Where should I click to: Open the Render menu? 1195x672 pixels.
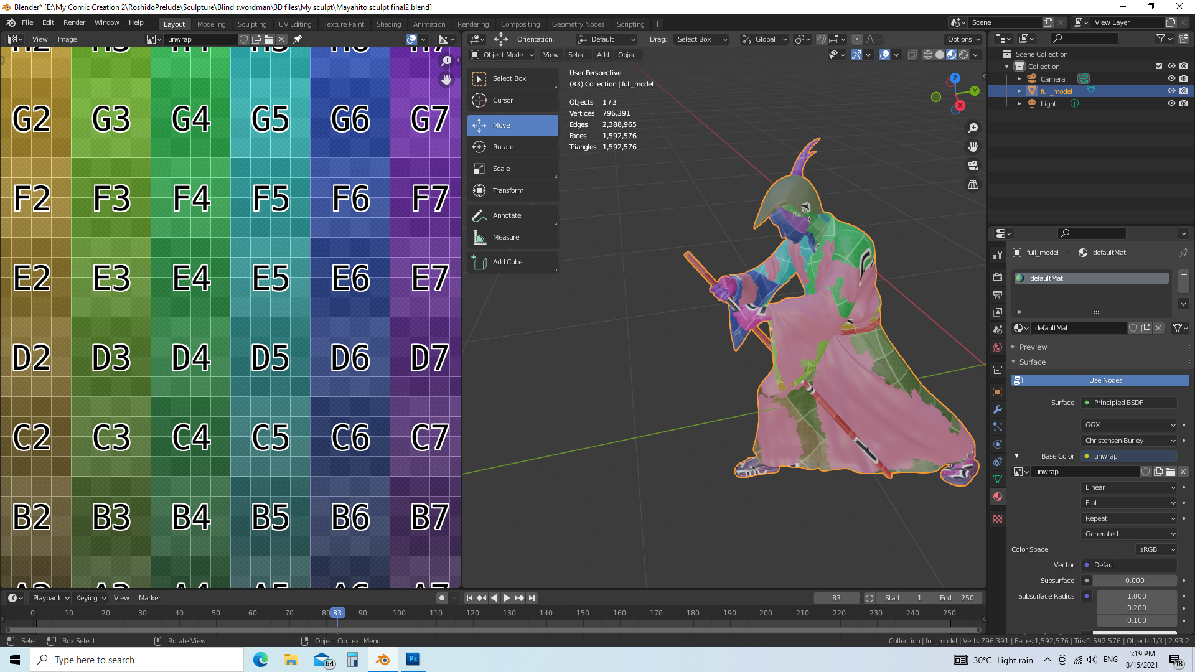click(x=74, y=22)
